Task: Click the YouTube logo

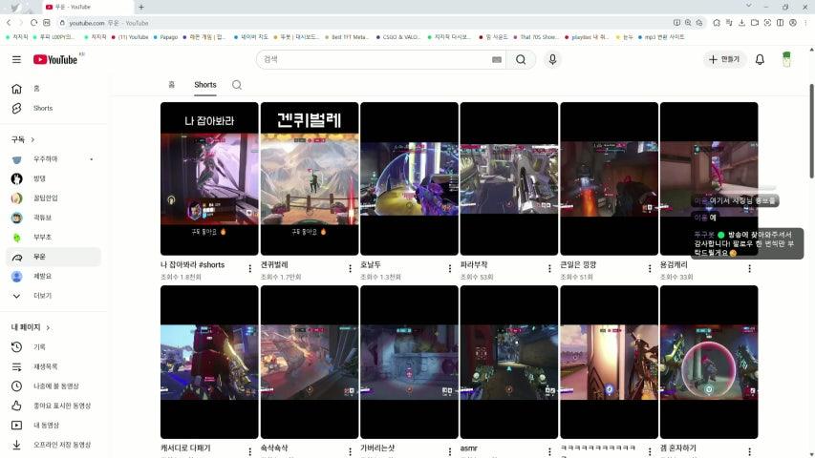Action: (55, 59)
